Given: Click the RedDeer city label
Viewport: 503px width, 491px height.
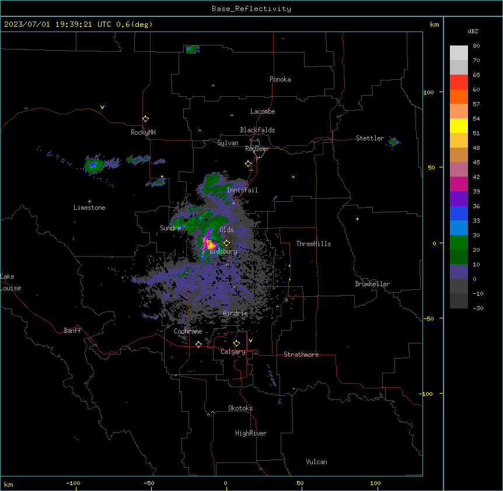Looking at the screenshot, I should click(257, 149).
